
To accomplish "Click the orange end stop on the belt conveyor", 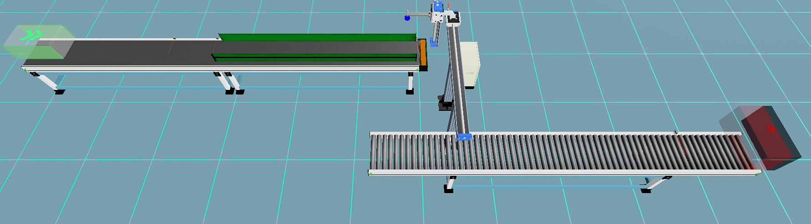I will click(x=423, y=54).
